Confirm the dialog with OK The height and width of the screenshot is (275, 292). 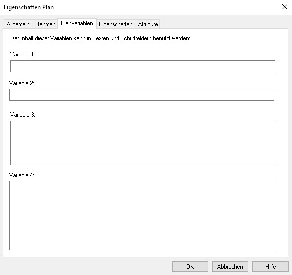190,267
